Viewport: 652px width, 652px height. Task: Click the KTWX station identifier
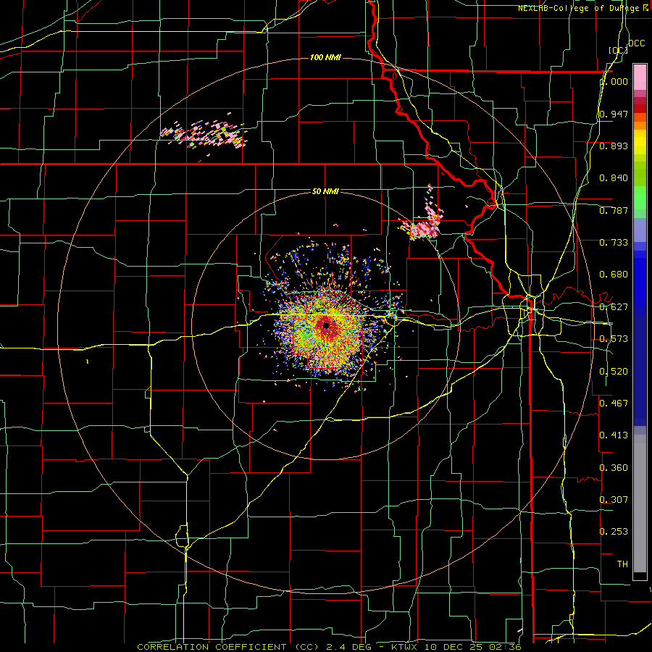[x=404, y=647]
